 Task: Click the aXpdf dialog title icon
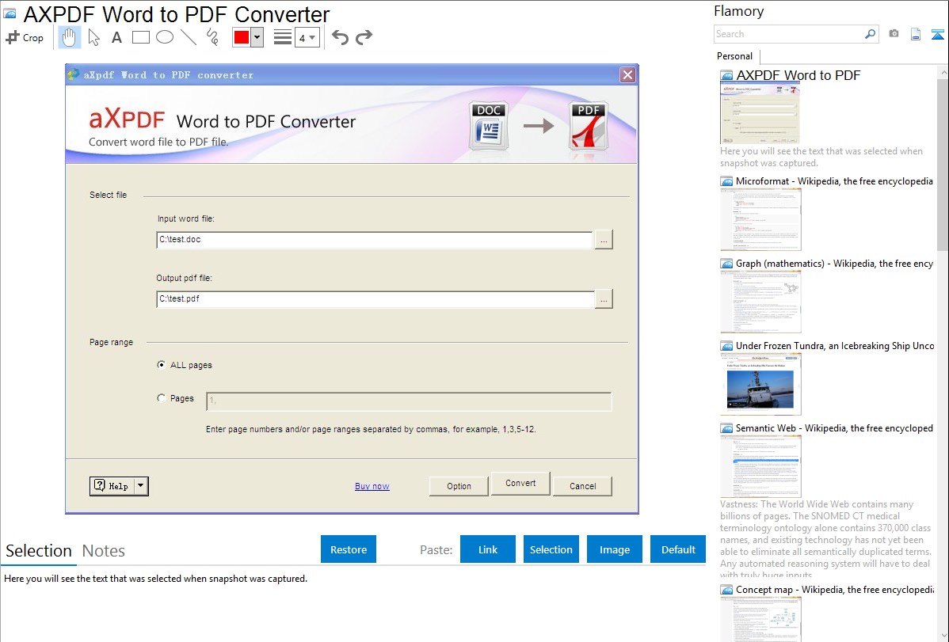73,74
